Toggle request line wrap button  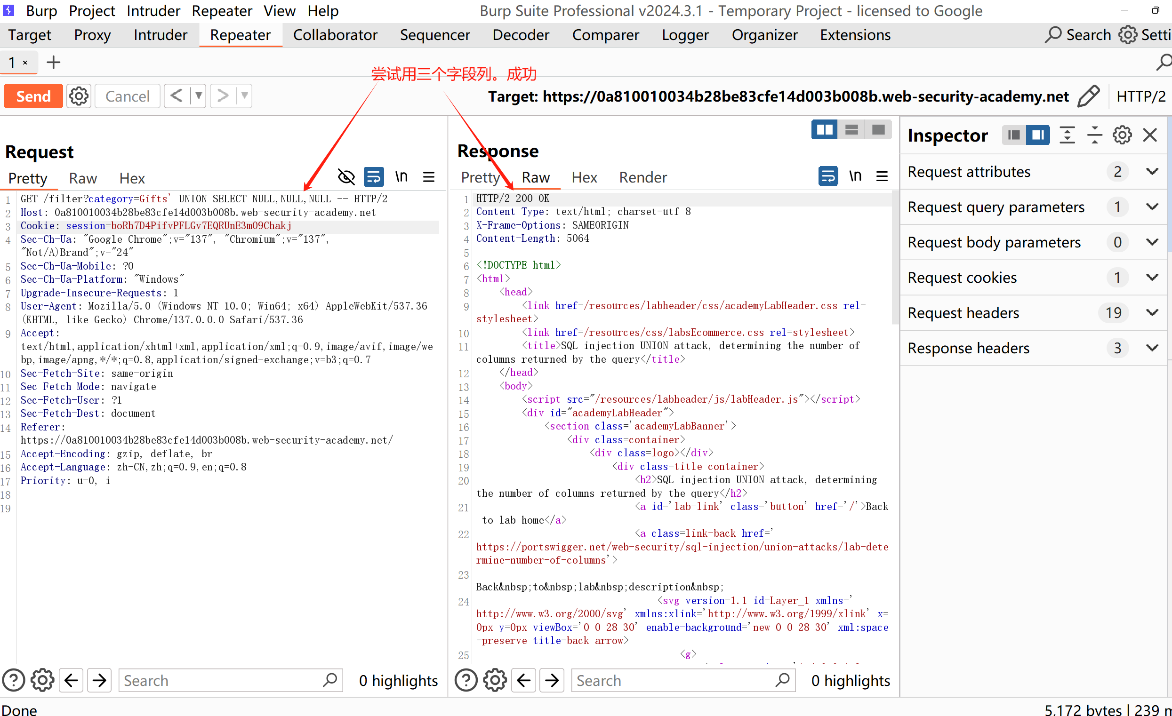point(374,177)
